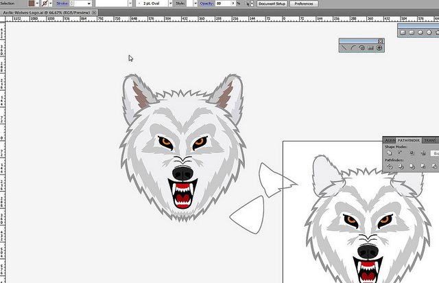Open the stroke weight dropdown
Screen dimensions: 439x283
pyautogui.click(x=89, y=3)
